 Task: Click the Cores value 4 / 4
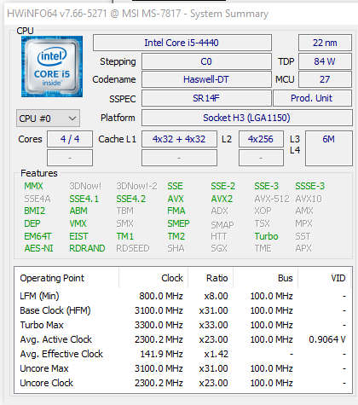[x=70, y=139]
